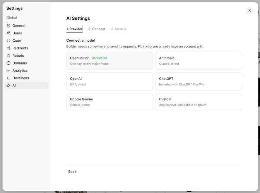Click the Global section label

12,18
